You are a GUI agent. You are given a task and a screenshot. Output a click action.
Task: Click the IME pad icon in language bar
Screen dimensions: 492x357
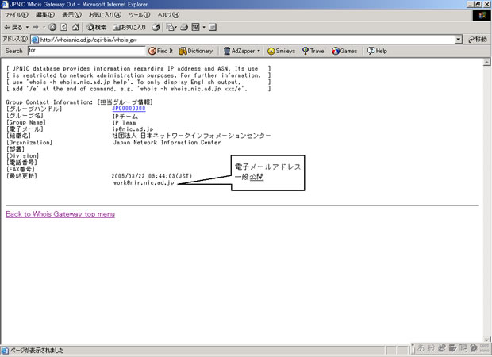[442, 348]
